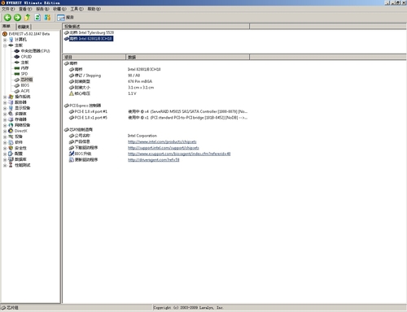Open the esupport.com biosagent link
The height and width of the screenshot is (312, 407).
coord(179,154)
